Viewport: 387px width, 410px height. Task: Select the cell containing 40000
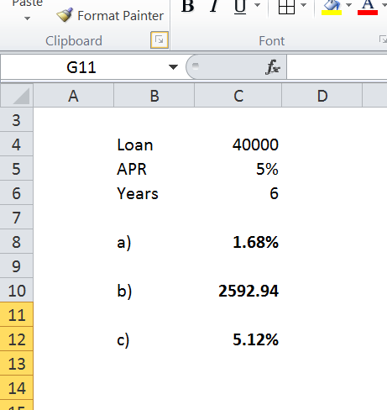coord(238,145)
